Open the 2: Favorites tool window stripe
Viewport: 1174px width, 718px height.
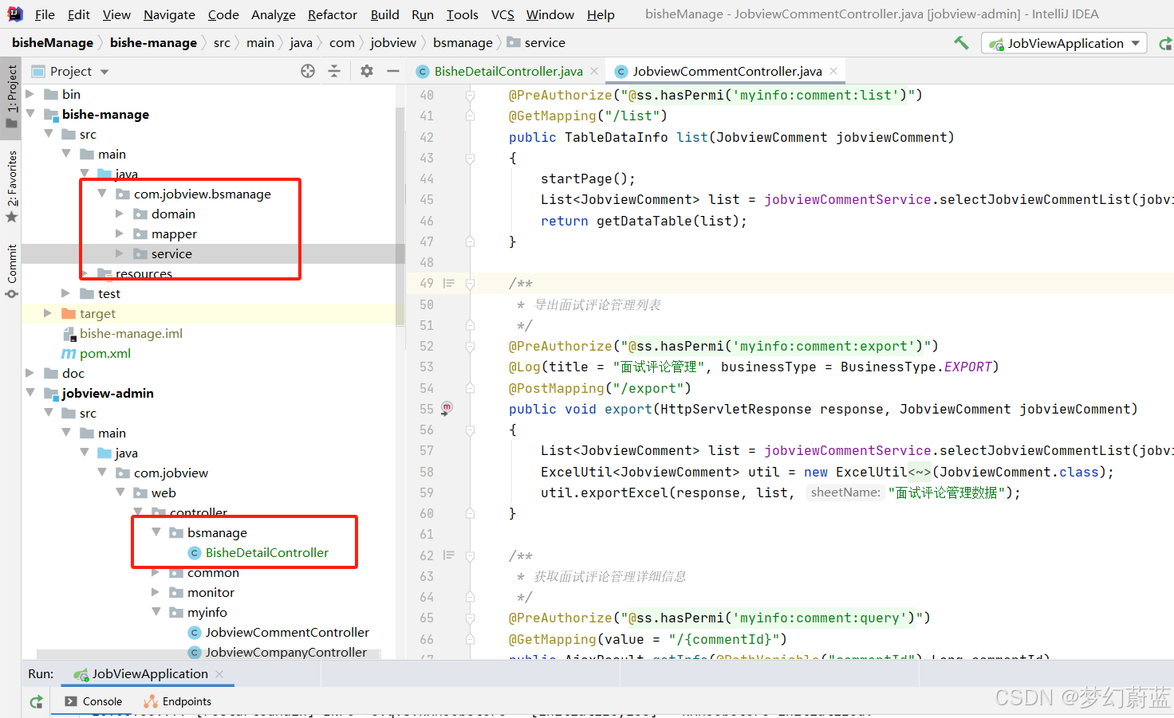(11, 186)
